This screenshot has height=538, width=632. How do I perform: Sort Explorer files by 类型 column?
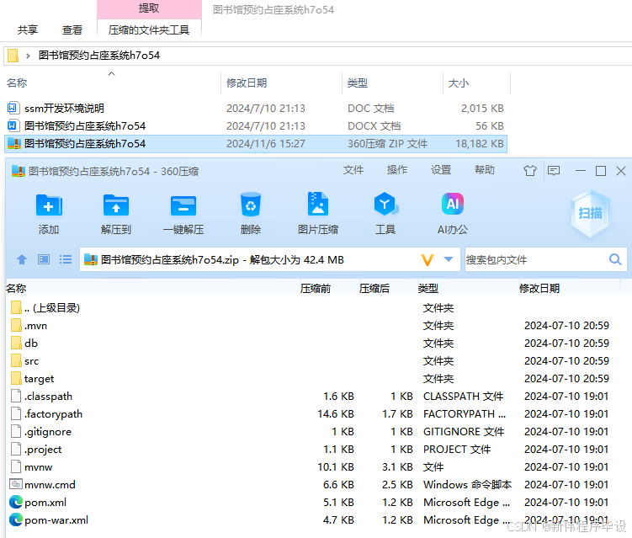point(358,83)
